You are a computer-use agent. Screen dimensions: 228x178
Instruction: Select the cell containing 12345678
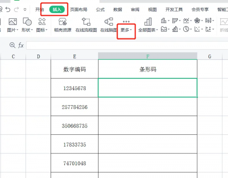coord(74,88)
